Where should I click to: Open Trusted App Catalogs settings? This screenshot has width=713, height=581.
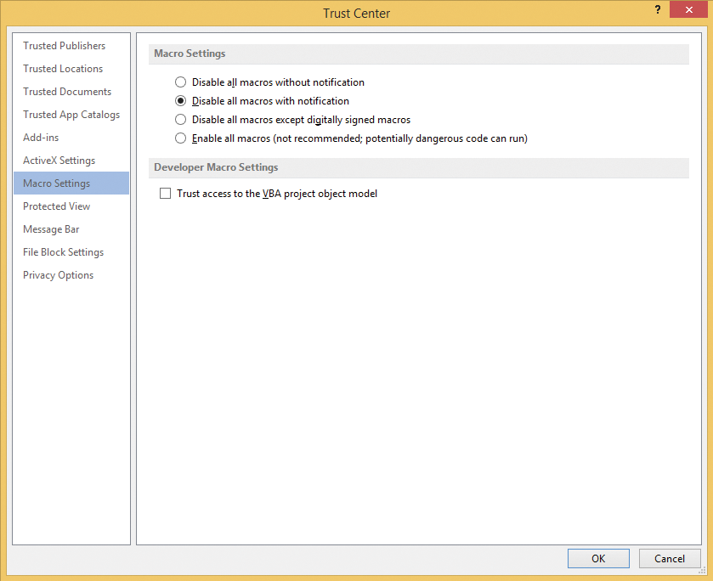tap(71, 114)
